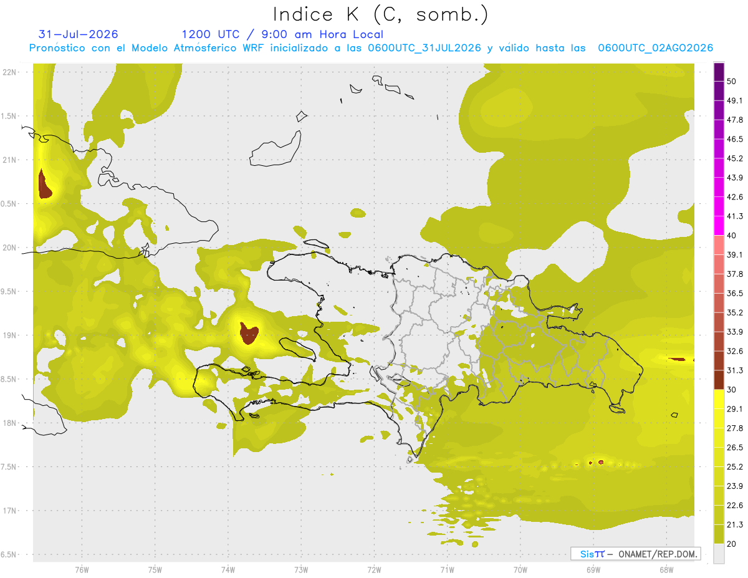Image resolution: width=748 pixels, height=578 pixels.
Task: Pick the magenta swatch between 40 and 41.3
Action: 719,226
